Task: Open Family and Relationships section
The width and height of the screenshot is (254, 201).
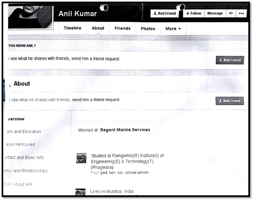Action: click(x=25, y=171)
